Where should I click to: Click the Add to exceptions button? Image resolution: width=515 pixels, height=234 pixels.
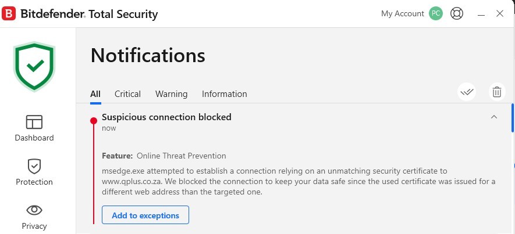pyautogui.click(x=145, y=215)
